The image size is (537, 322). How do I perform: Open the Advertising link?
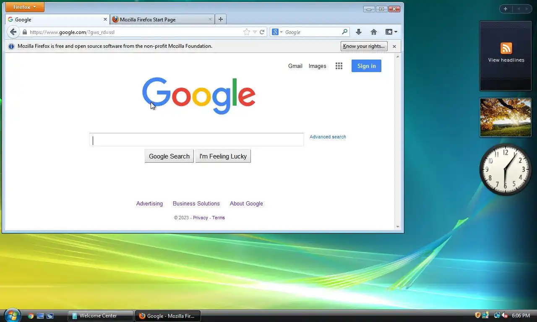[149, 203]
